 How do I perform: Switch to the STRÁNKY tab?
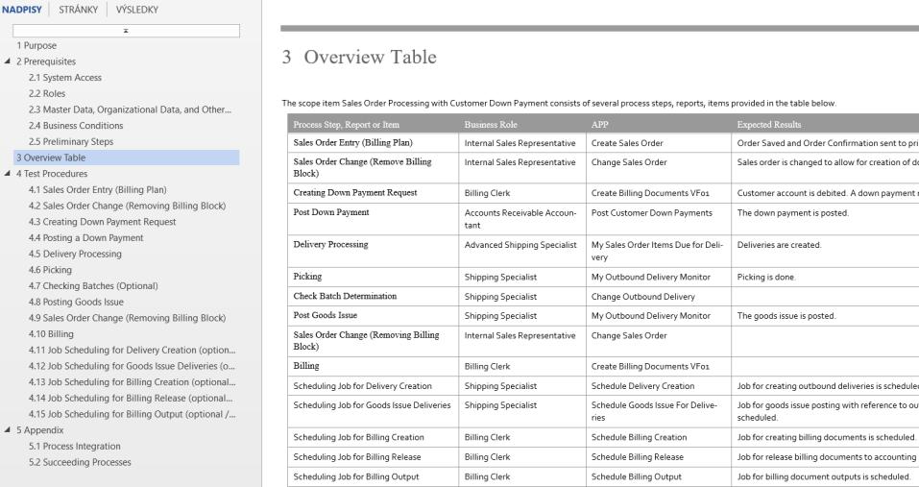(x=78, y=10)
